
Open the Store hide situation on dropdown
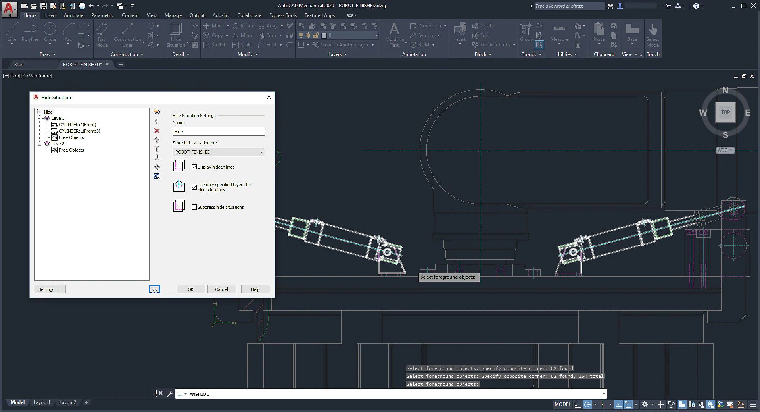point(219,152)
